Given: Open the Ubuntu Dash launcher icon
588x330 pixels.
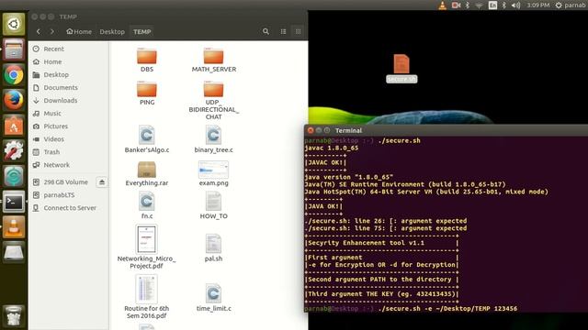Looking at the screenshot, I should (14, 24).
